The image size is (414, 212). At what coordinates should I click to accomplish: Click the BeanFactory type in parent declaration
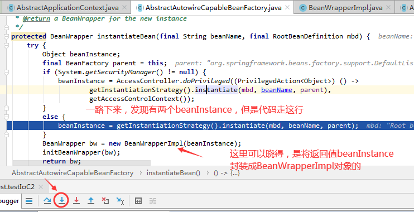tap(87, 63)
